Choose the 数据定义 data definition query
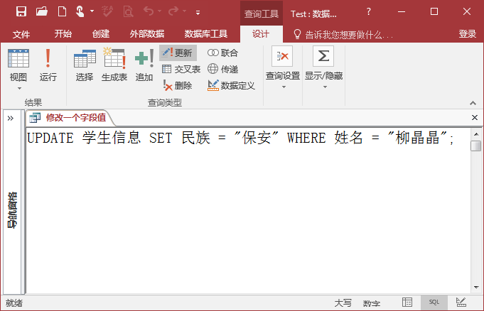 231,85
